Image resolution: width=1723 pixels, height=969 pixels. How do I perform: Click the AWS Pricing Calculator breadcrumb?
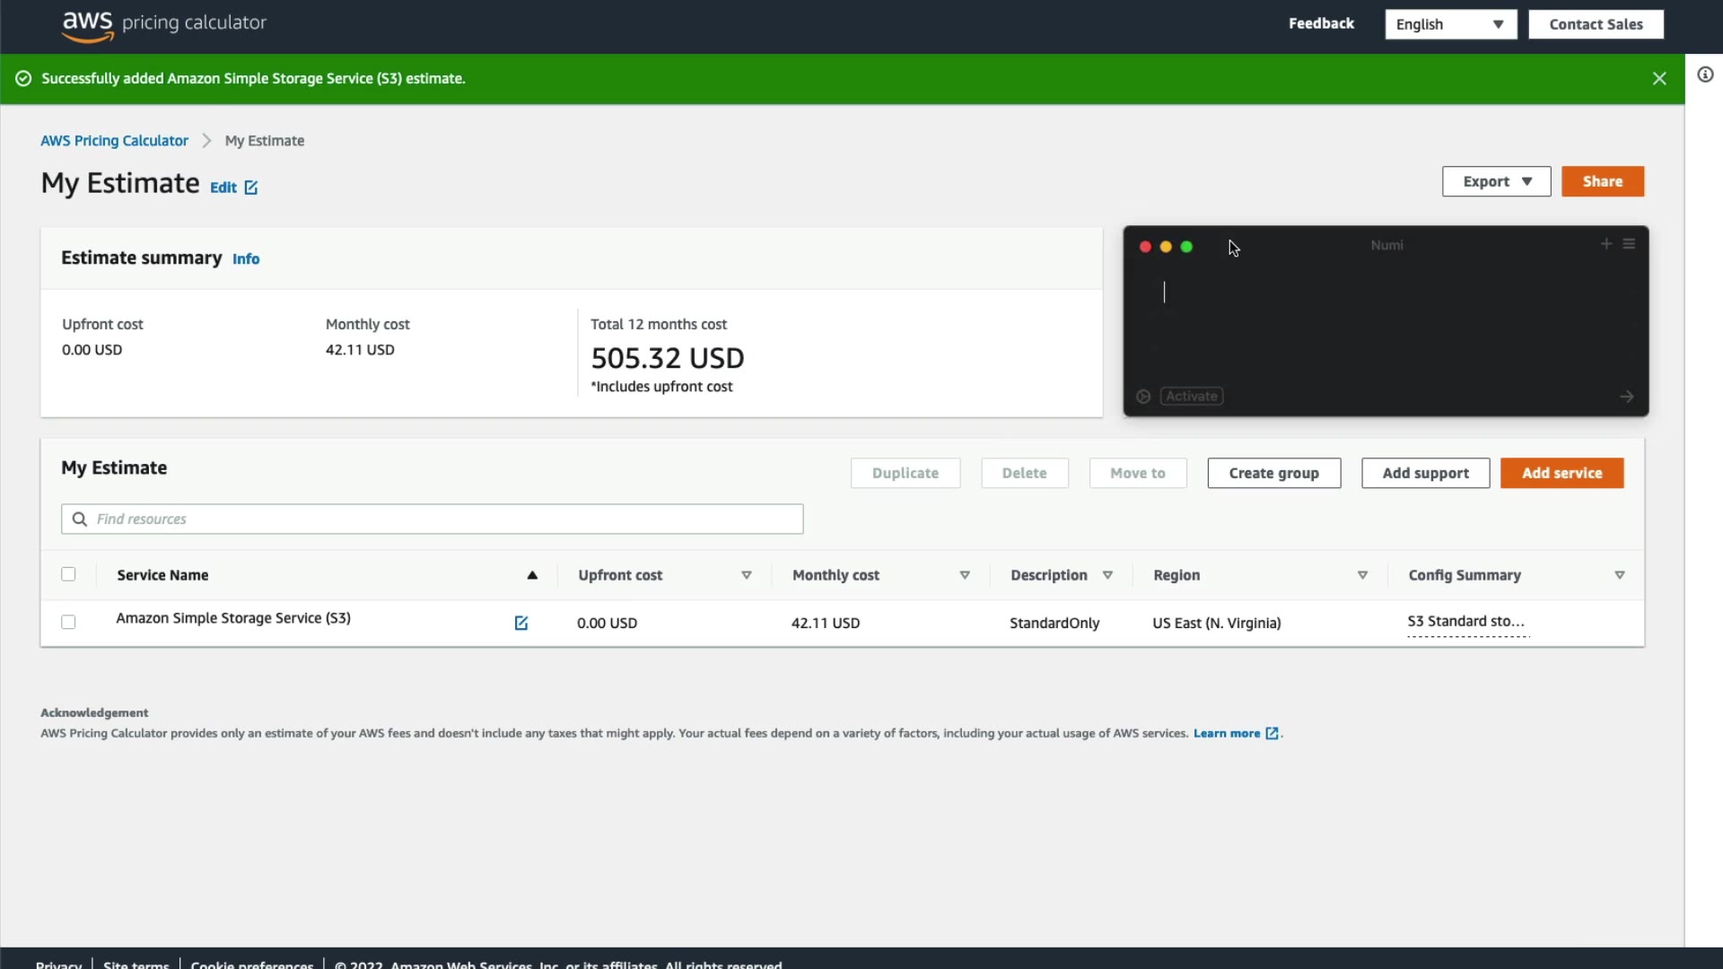point(114,141)
